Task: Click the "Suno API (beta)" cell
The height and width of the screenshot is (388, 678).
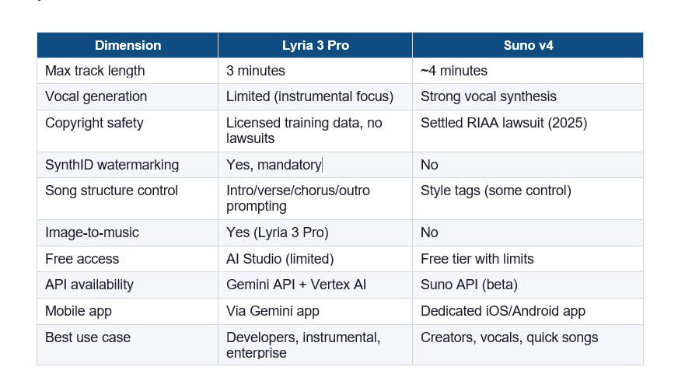Action: (469, 285)
